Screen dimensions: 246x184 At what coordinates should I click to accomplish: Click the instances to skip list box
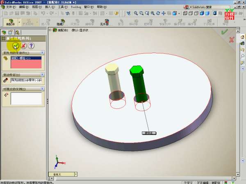[x=26, y=98]
